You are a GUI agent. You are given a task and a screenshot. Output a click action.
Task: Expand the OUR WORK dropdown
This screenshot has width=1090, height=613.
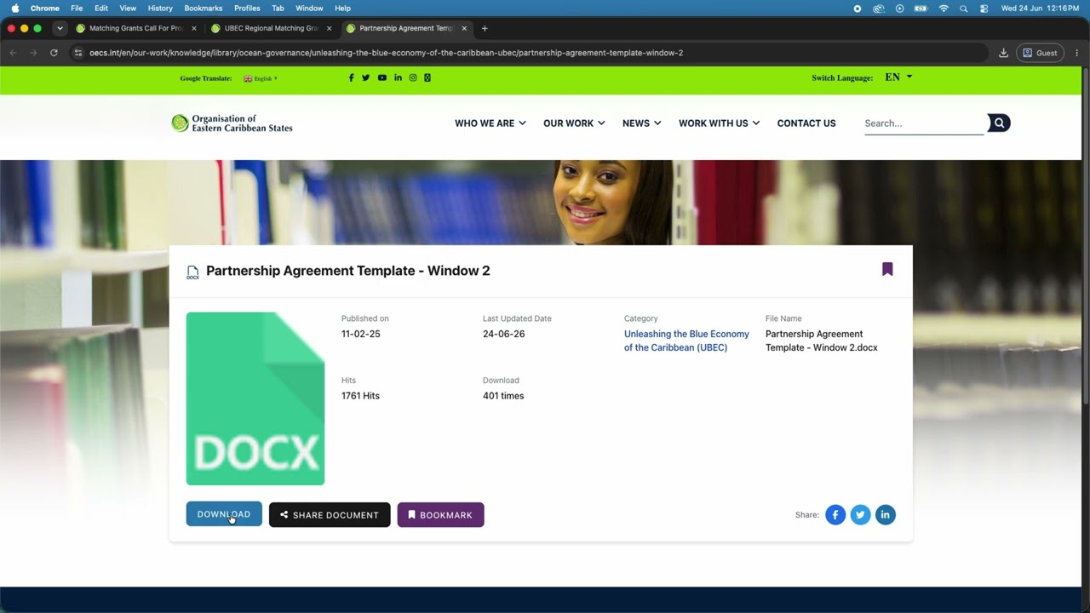pyautogui.click(x=574, y=123)
